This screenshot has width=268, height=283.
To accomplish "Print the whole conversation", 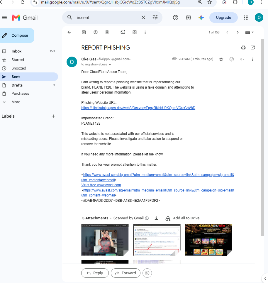I will coord(243,48).
